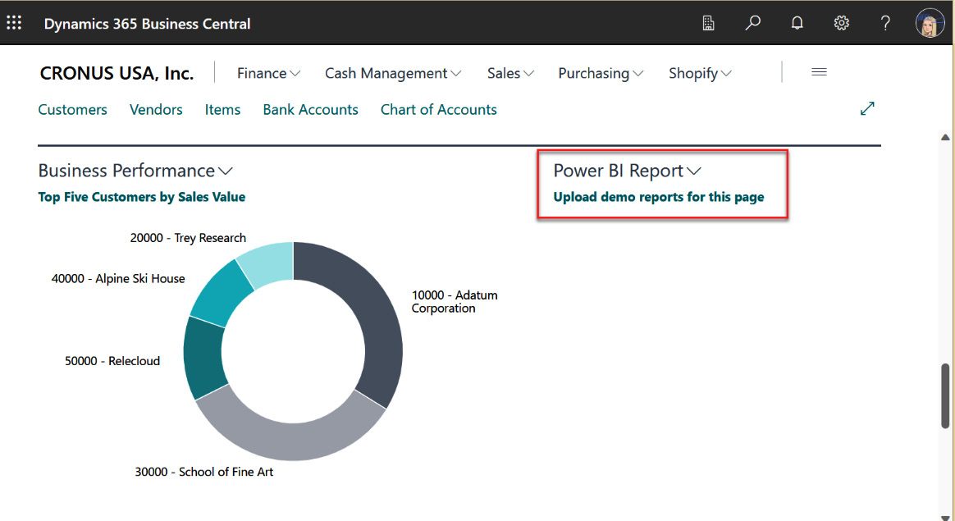Click Upload demo reports for this page
The image size is (955, 521).
click(x=658, y=197)
